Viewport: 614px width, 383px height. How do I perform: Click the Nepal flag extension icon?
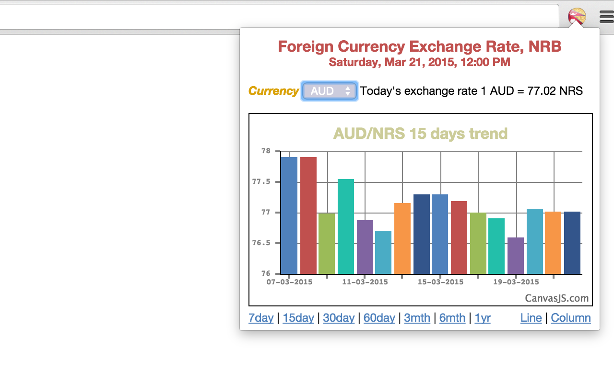pyautogui.click(x=577, y=17)
